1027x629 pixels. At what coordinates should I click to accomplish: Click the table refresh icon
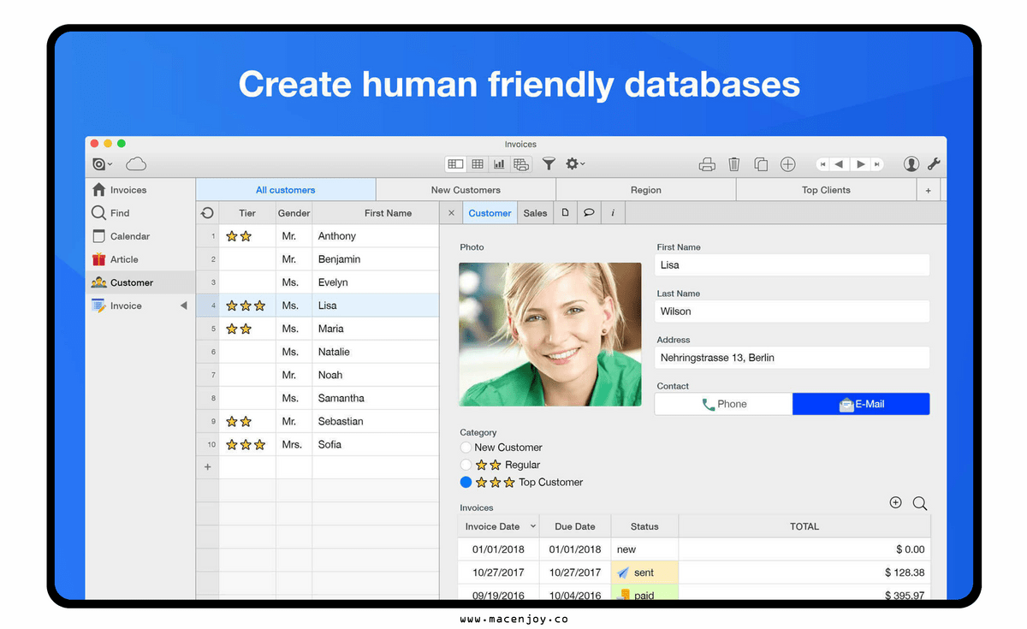[x=207, y=213]
